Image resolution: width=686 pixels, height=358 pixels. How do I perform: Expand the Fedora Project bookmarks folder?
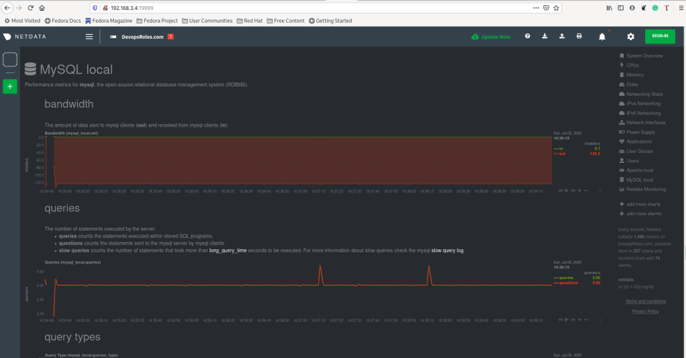(x=159, y=21)
